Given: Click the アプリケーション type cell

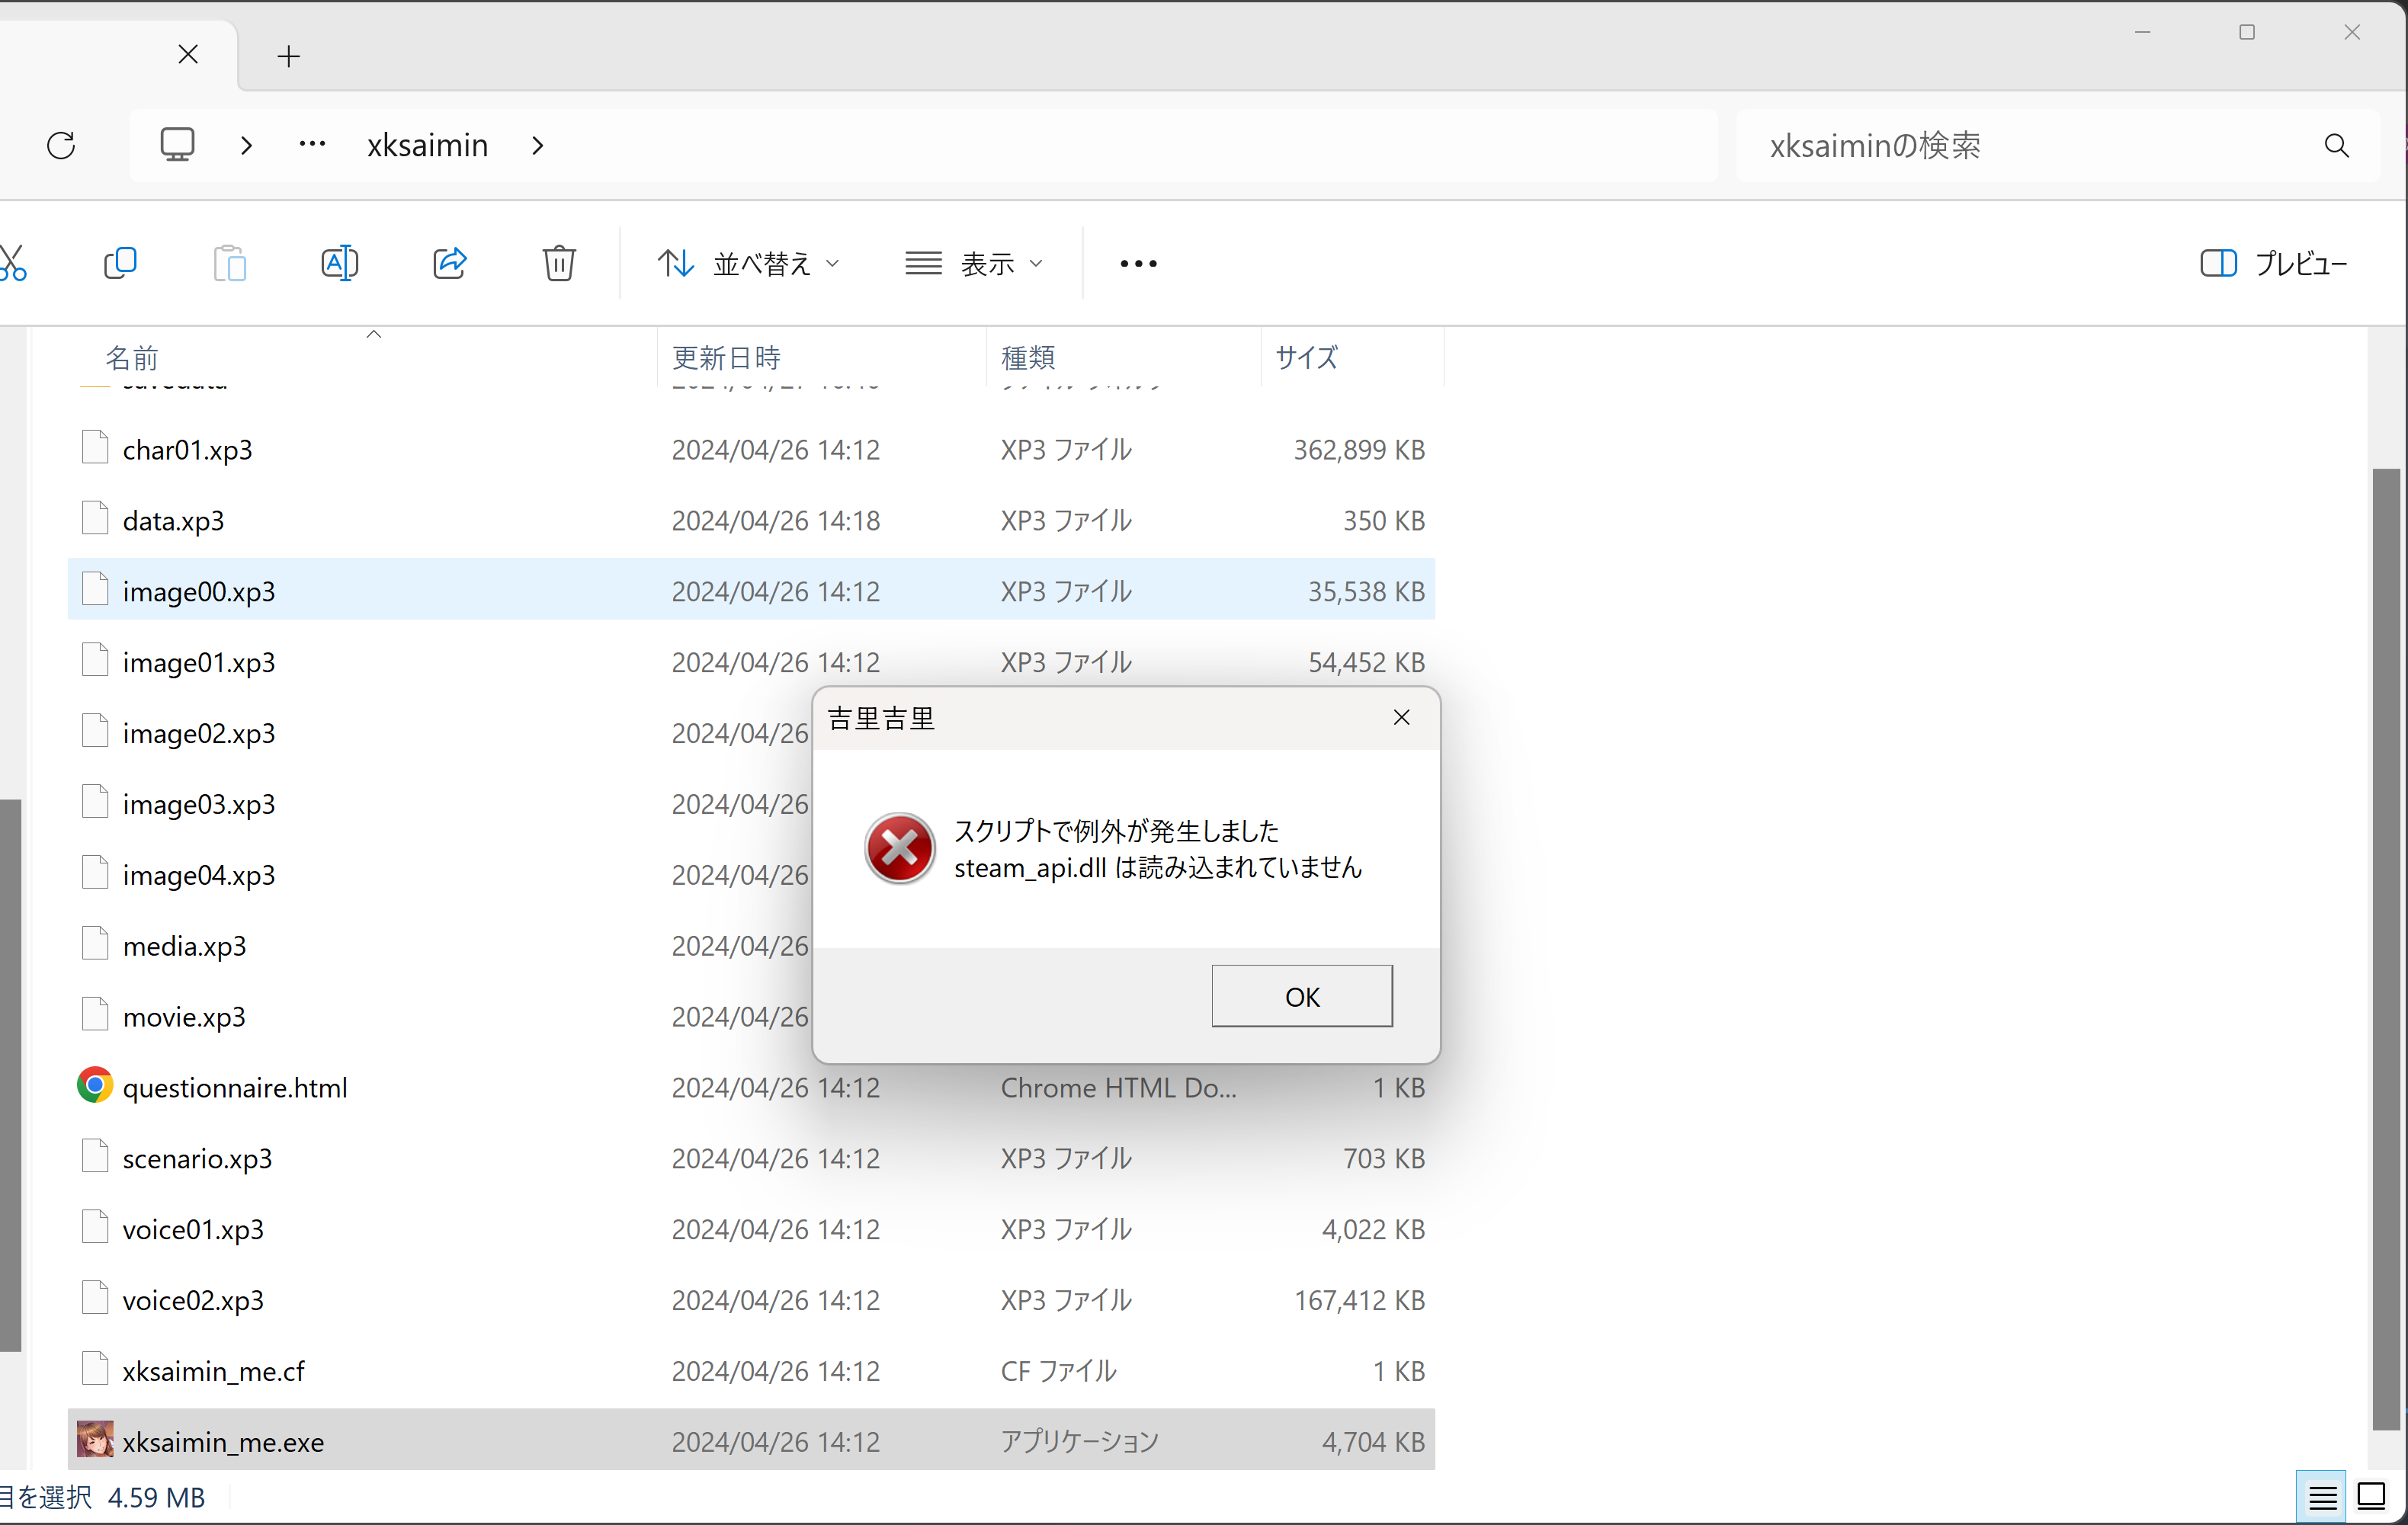Looking at the screenshot, I should pyautogui.click(x=1079, y=1443).
